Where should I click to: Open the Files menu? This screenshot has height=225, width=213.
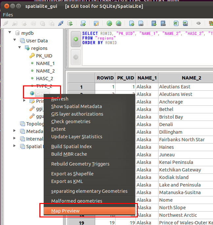point(8,15)
